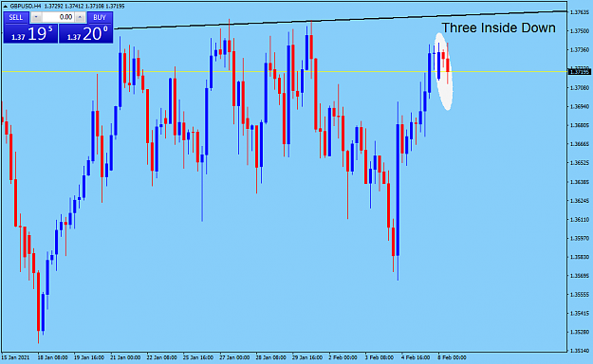Click the "21 Jan 00:00" time label
Viewport: 593px width, 364px height.
click(125, 357)
